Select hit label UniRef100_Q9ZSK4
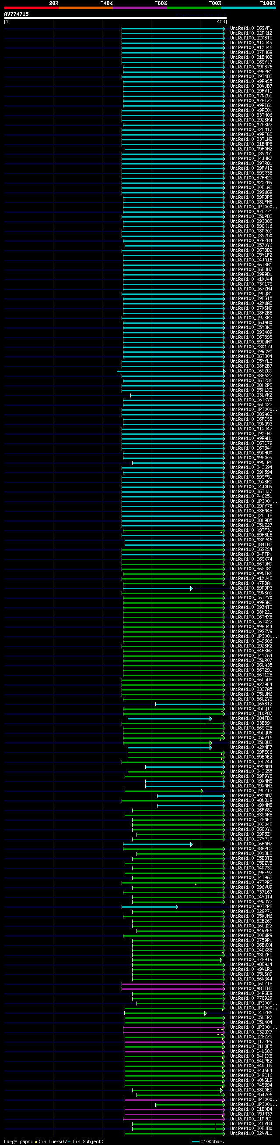Image resolution: width=280 pixels, height=1145 pixels. (251, 120)
